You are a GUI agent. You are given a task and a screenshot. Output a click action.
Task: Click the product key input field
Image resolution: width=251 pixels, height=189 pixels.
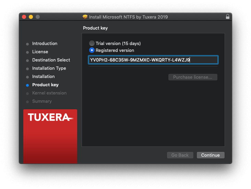tap(153, 60)
